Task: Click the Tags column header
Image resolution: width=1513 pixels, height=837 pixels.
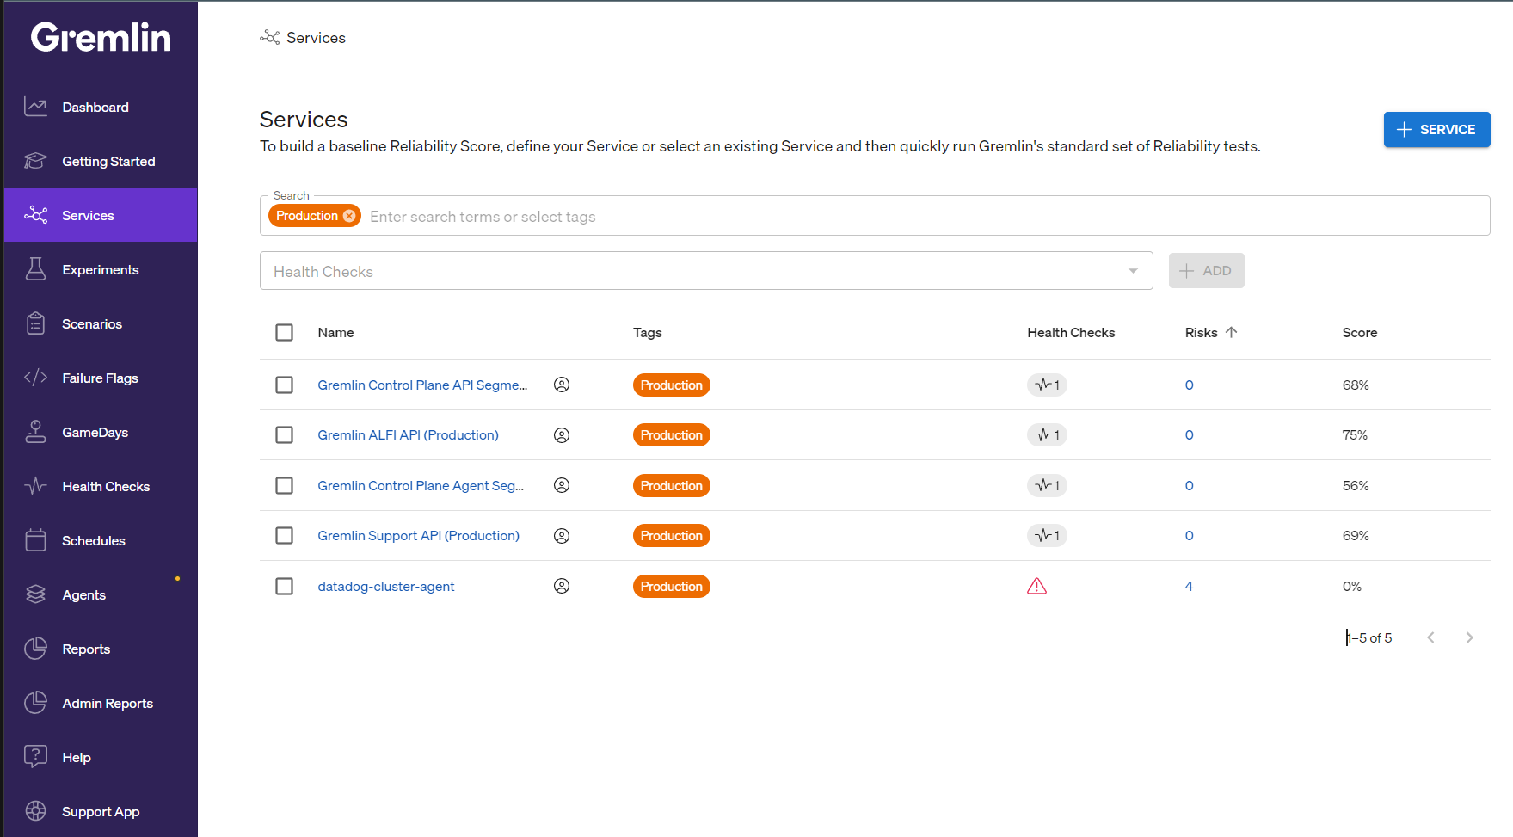Action: [x=648, y=332]
